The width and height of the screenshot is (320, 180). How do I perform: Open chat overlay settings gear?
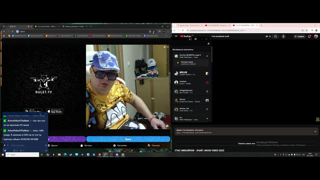(46, 150)
